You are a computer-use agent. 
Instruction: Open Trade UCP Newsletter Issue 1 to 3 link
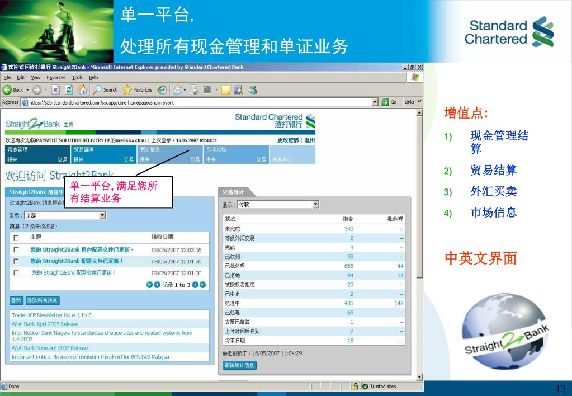[51, 315]
